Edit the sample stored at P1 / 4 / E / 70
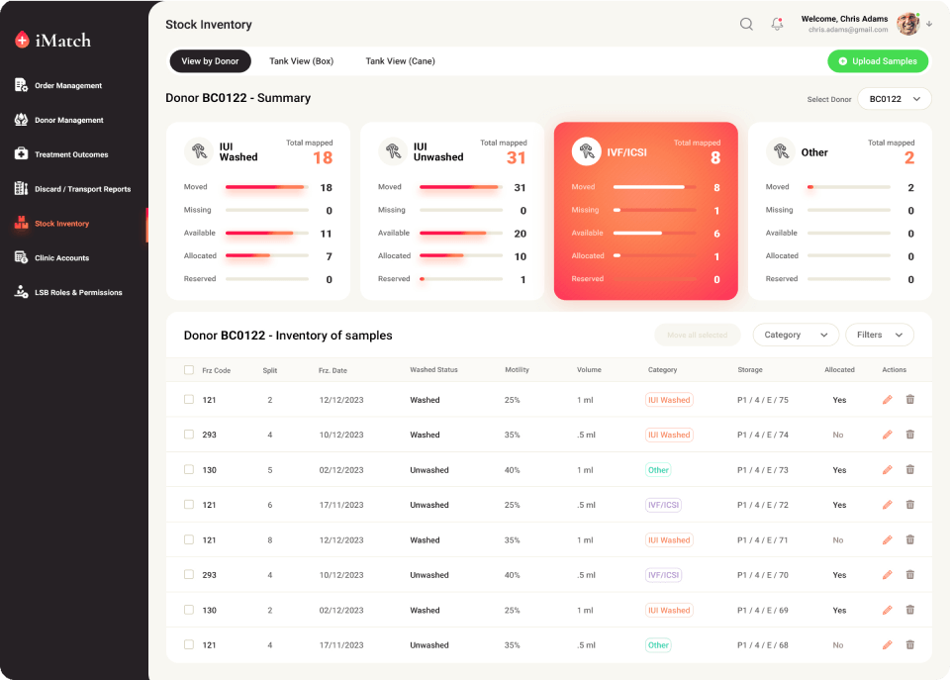 [x=887, y=574]
